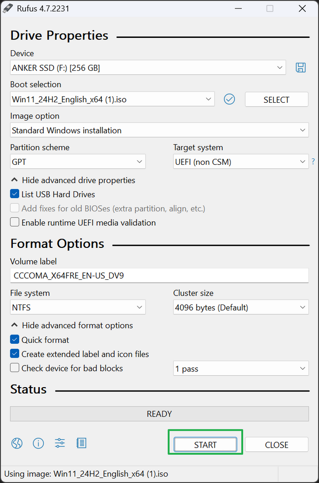319x483 pixels.
Task: Open the File system dropdown
Action: [x=78, y=307]
